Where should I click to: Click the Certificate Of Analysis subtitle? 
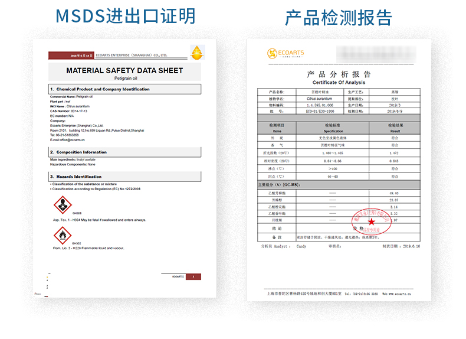coord(339,83)
